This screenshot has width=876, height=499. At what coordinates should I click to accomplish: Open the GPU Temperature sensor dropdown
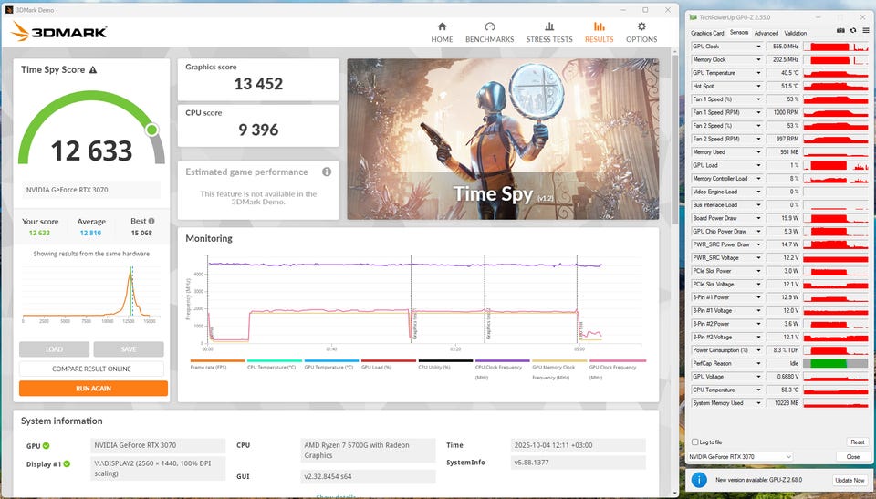pos(758,73)
